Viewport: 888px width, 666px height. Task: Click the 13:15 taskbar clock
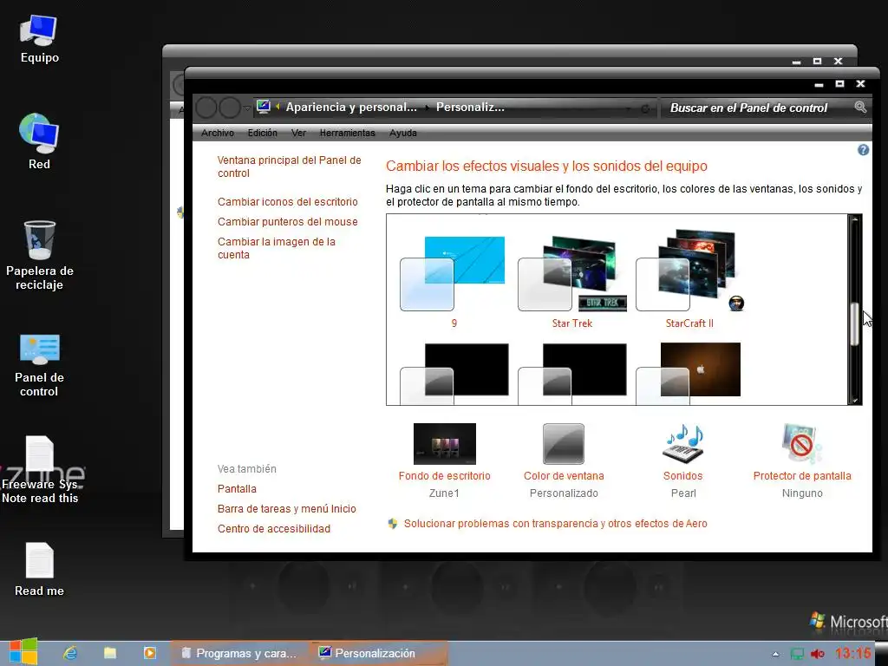pos(853,654)
